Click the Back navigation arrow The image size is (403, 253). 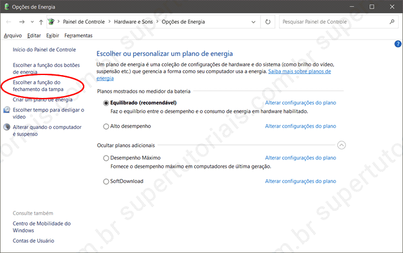tap(9, 22)
